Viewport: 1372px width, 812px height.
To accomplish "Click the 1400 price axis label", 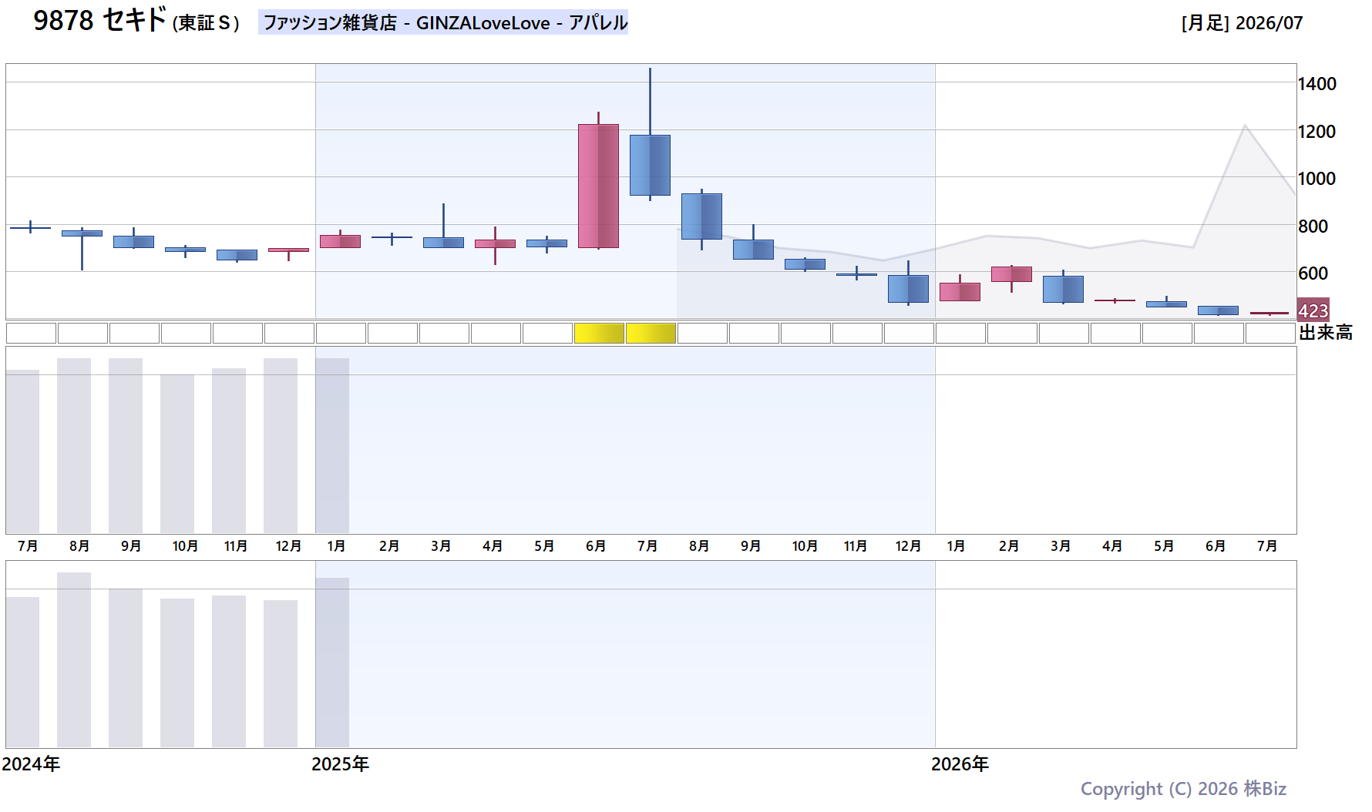I will point(1317,84).
